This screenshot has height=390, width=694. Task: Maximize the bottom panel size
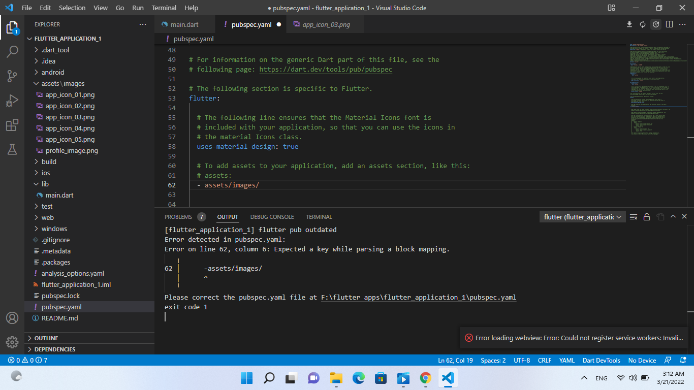(x=673, y=217)
